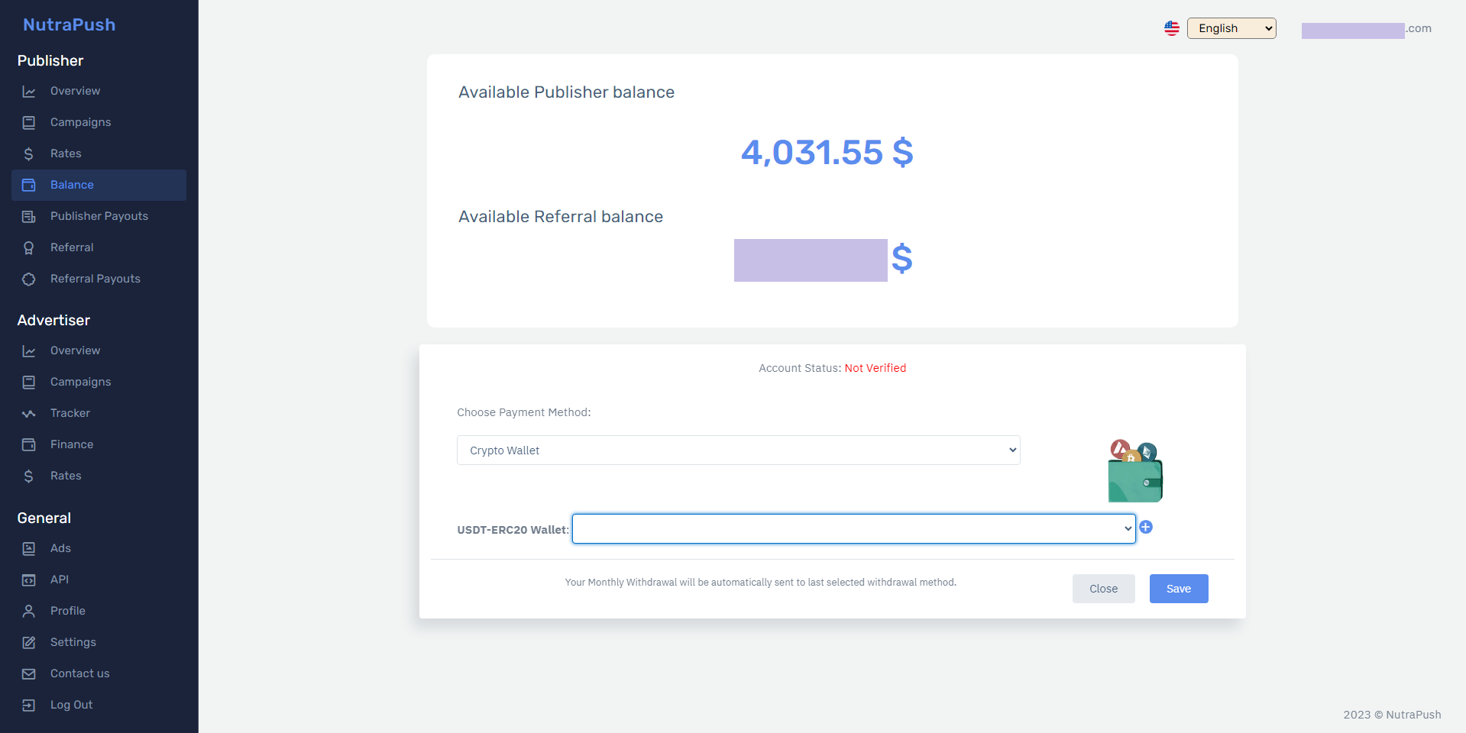Click the Contact us envelope icon
This screenshot has height=733, width=1466.
point(29,673)
